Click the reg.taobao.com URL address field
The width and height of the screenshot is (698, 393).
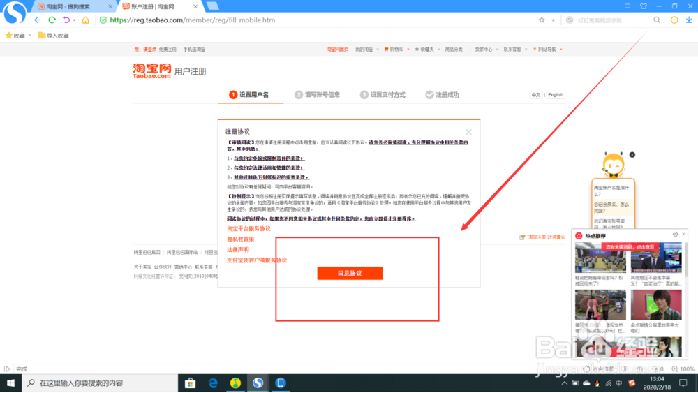193,20
